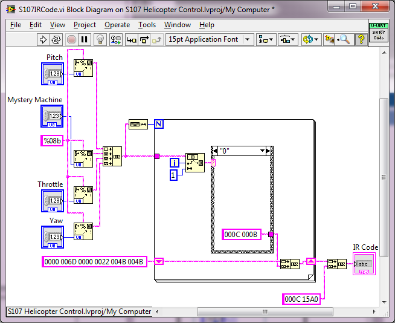Click the Step Out button
395x323 pixels.
(x=157, y=39)
